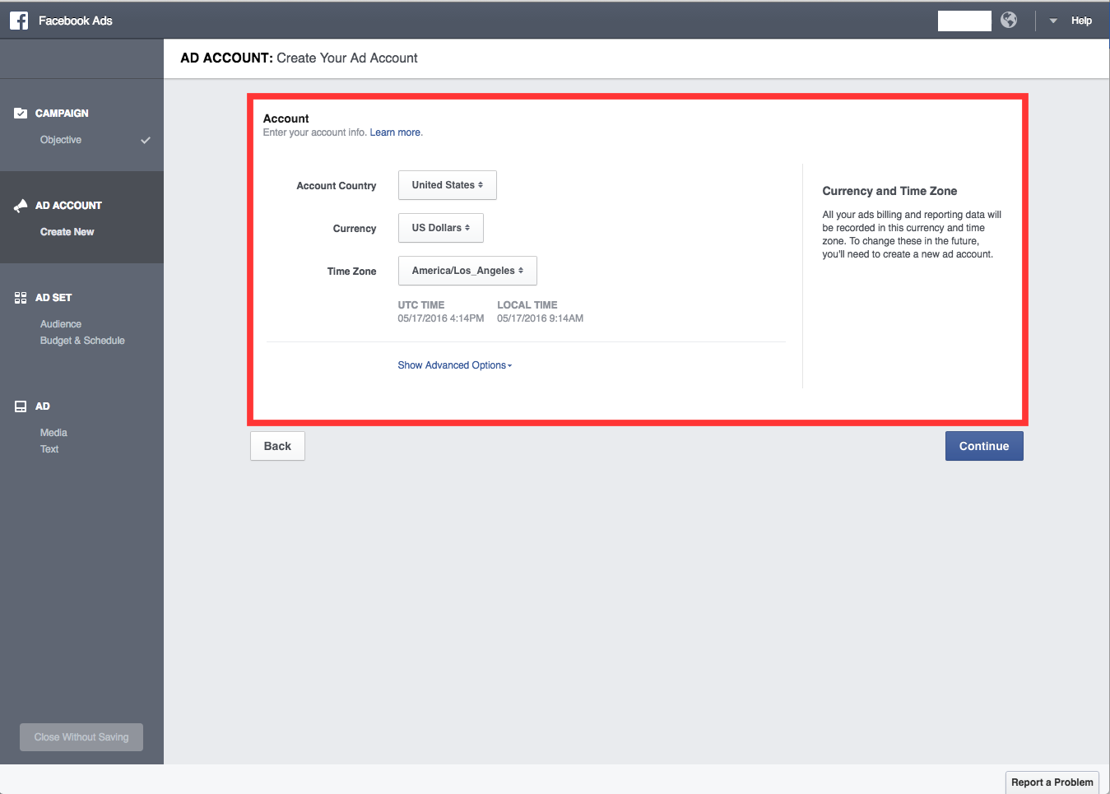Screen dimensions: 1110x794
Task: Click the Objective completed checkmark
Action: pos(146,140)
